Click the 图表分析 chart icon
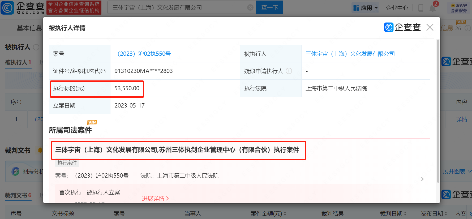 pyautogui.click(x=16, y=171)
